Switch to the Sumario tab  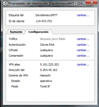tap(16, 32)
